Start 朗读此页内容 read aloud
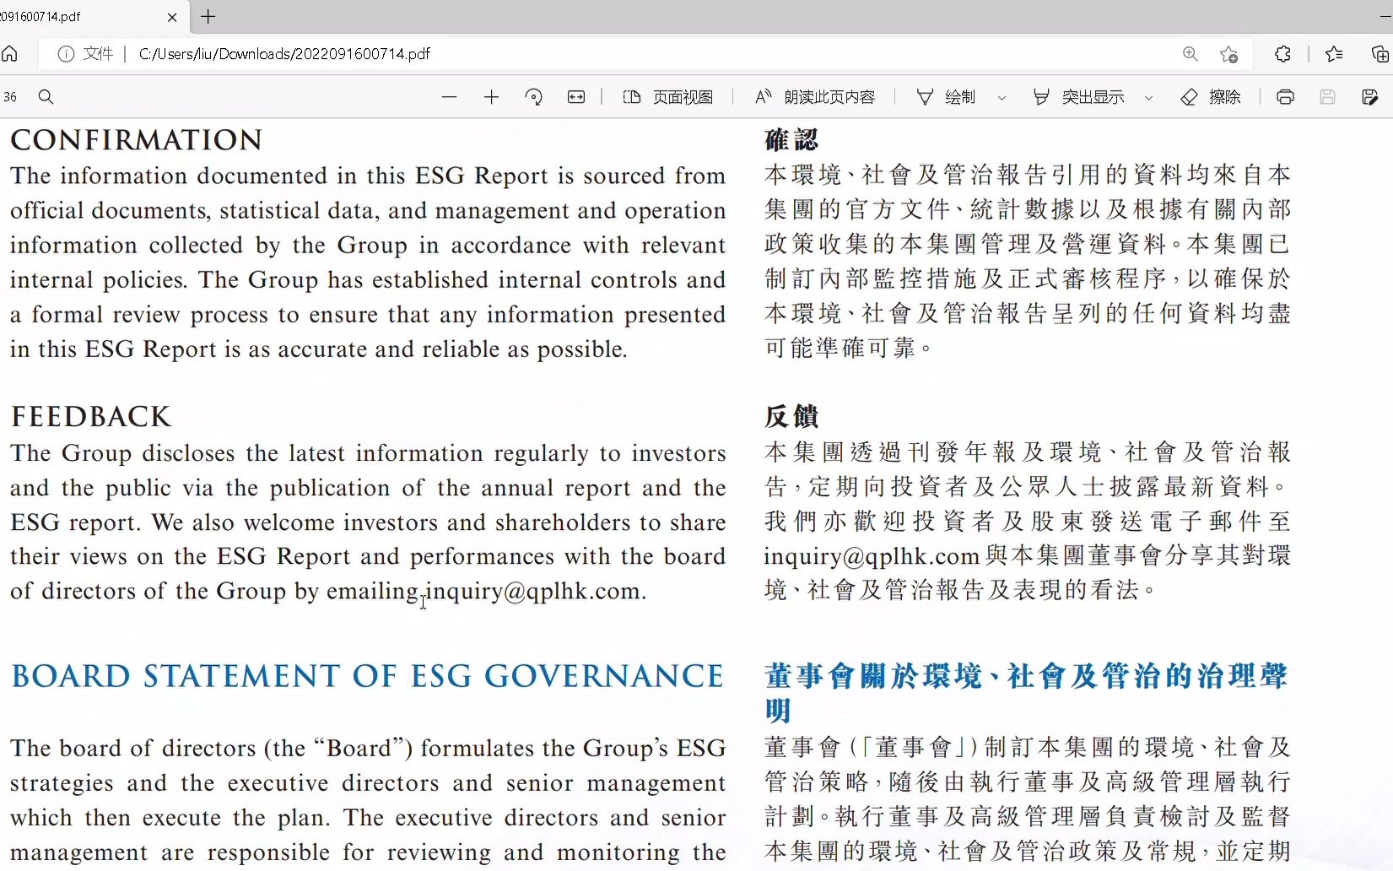1393x871 pixels. [x=815, y=97]
